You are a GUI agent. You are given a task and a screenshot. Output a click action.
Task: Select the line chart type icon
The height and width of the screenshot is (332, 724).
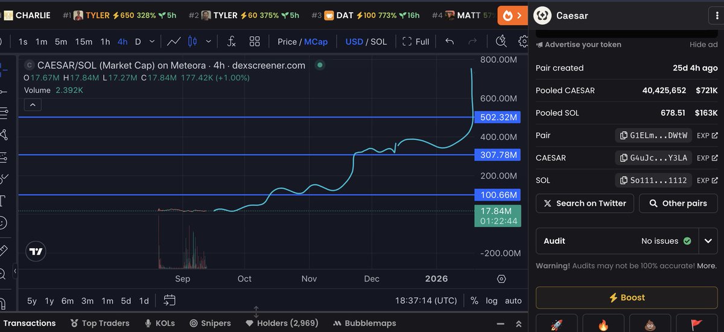click(174, 42)
